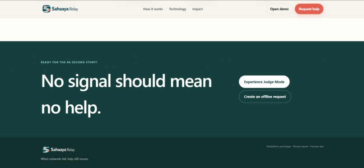This screenshot has height=168, width=364.
Task: Open the Impact nav link
Action: pos(197,9)
